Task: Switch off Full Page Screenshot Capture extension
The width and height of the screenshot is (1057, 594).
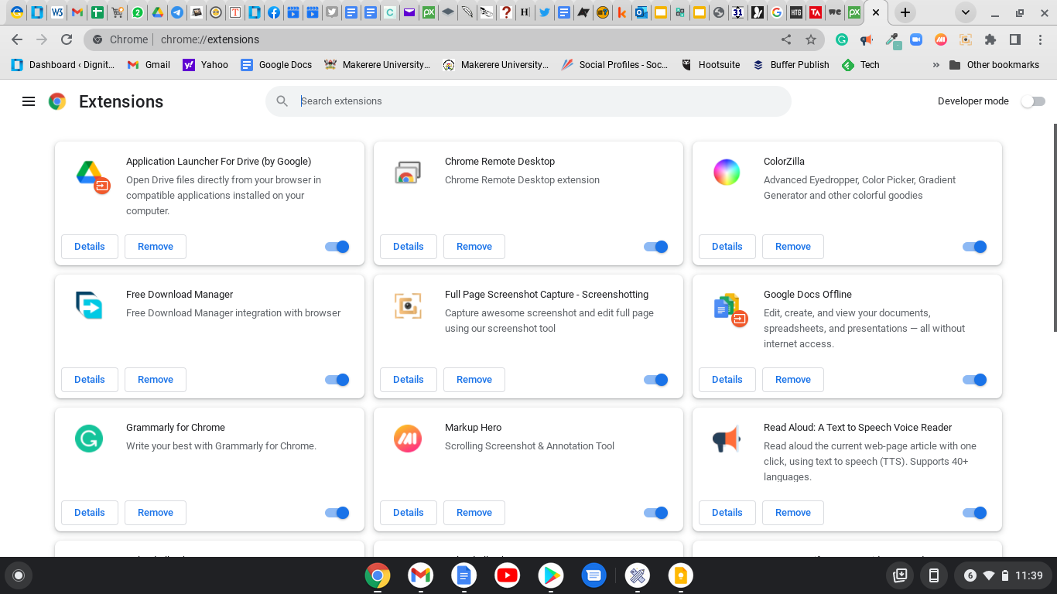Action: coord(656,380)
